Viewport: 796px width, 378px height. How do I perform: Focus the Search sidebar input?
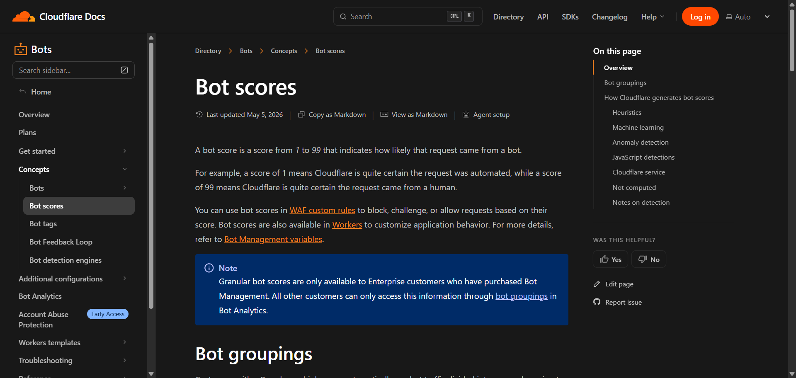73,70
